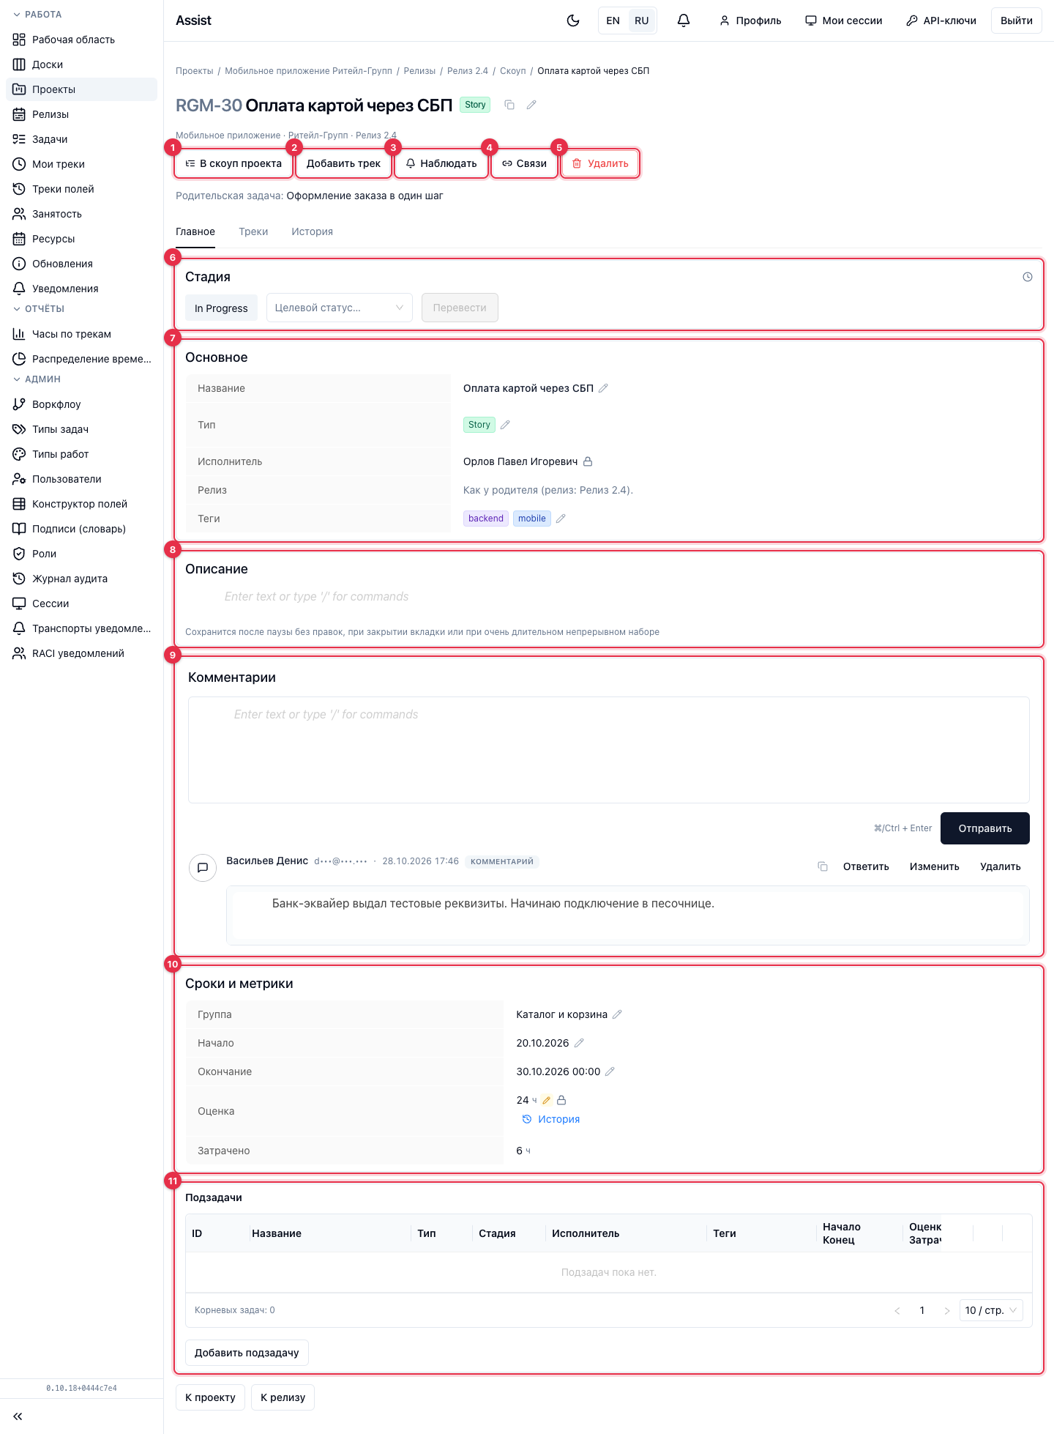Click Наблюдать button

click(441, 163)
